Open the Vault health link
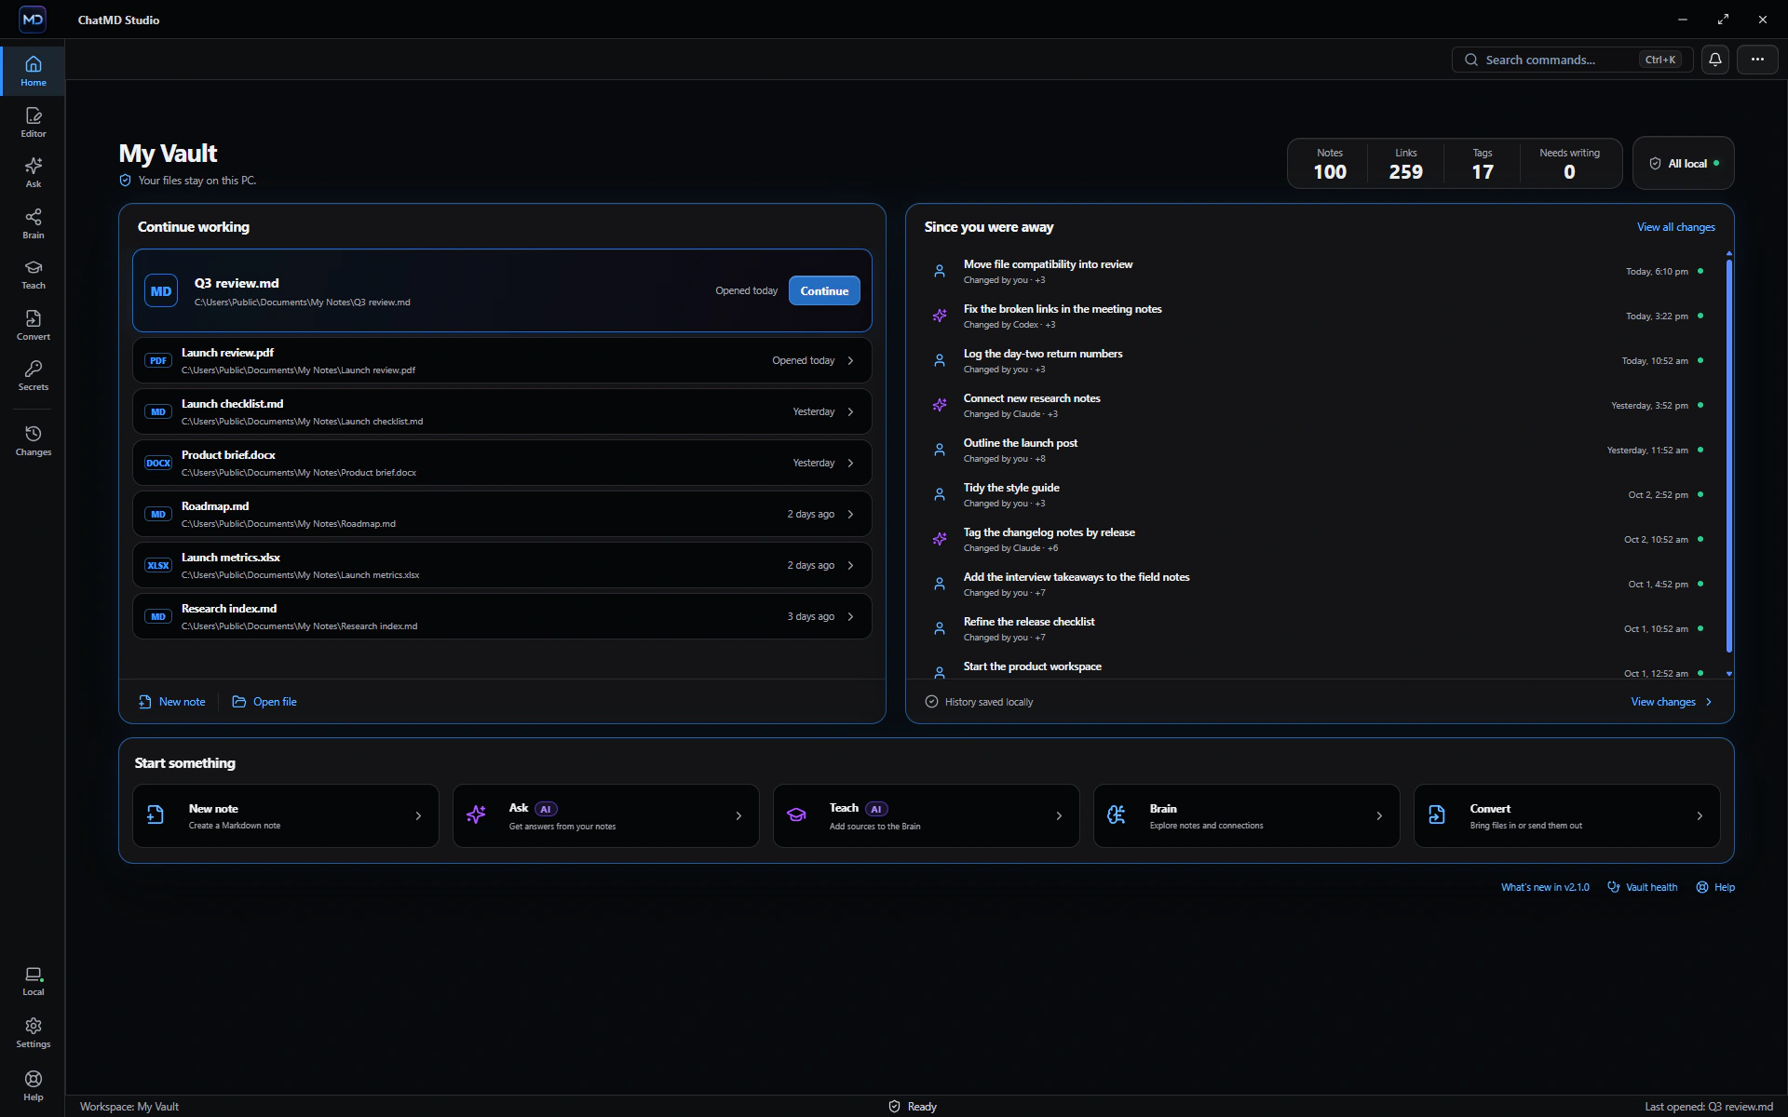 click(1643, 887)
